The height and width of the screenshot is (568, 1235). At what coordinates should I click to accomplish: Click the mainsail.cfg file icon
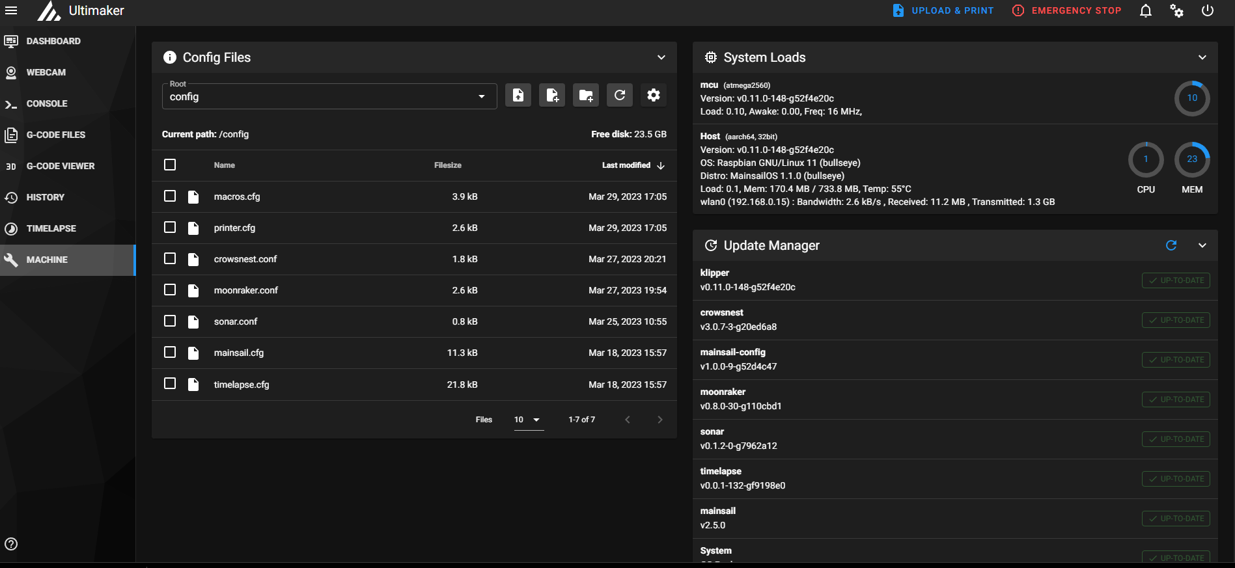(x=193, y=353)
